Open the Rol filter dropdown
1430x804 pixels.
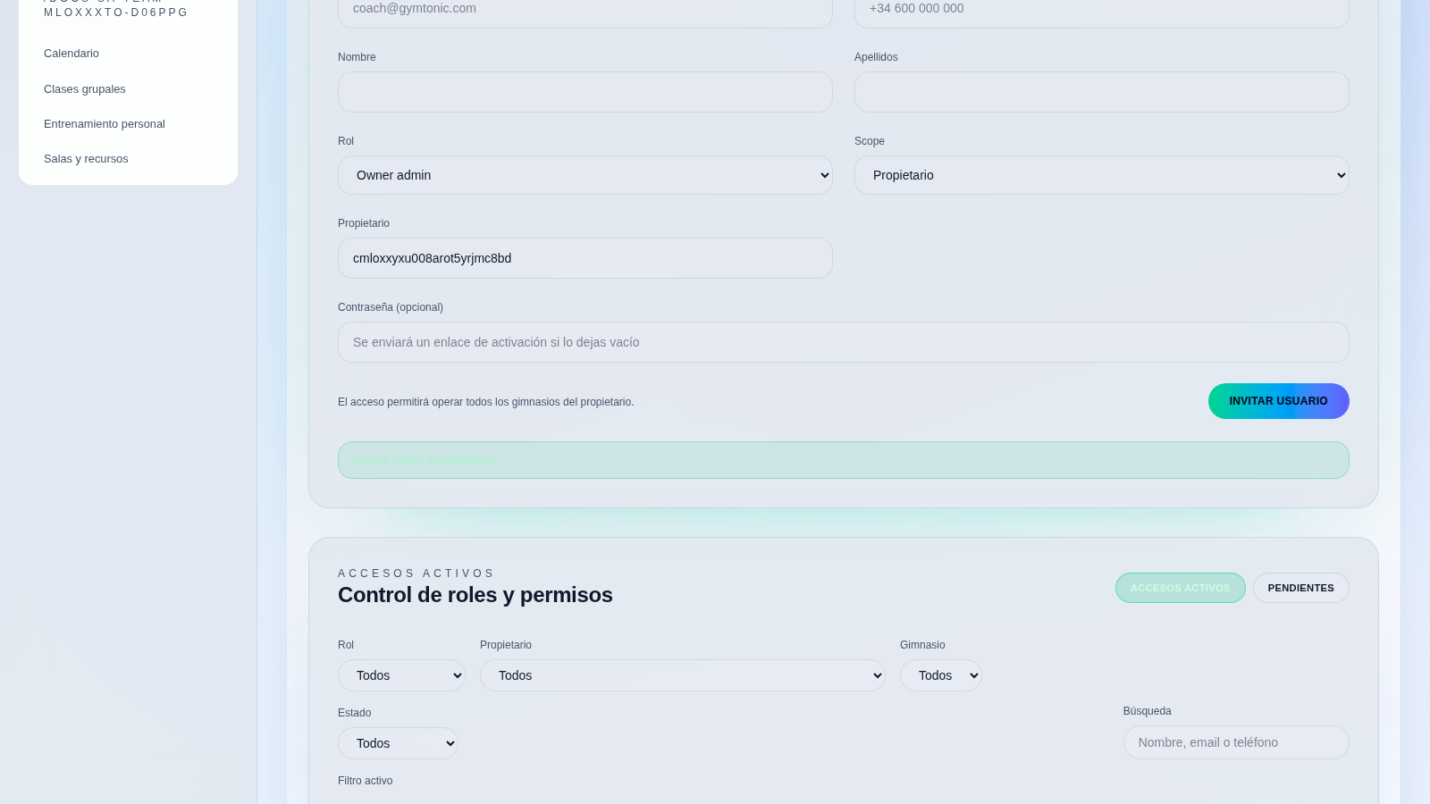pyautogui.click(x=401, y=675)
